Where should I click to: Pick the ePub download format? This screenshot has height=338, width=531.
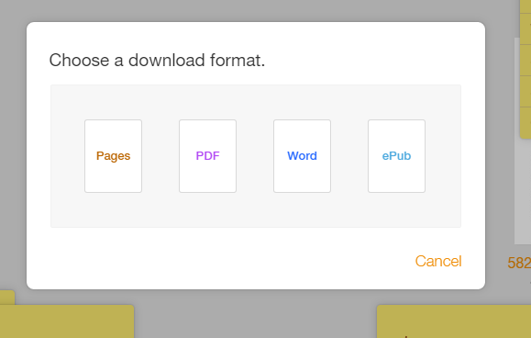pos(396,156)
